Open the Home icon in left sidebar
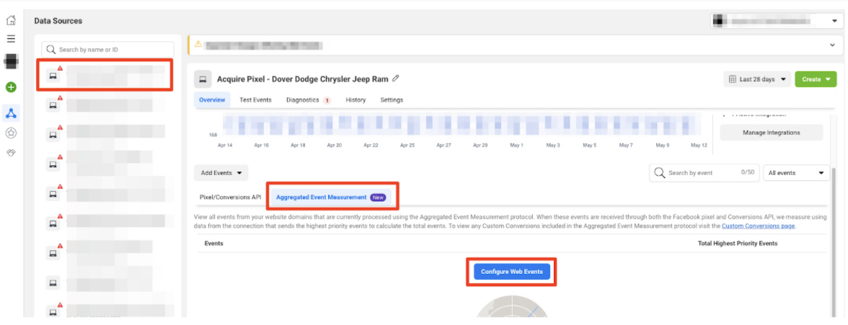 [x=11, y=21]
